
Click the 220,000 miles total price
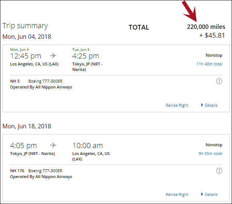(x=206, y=27)
